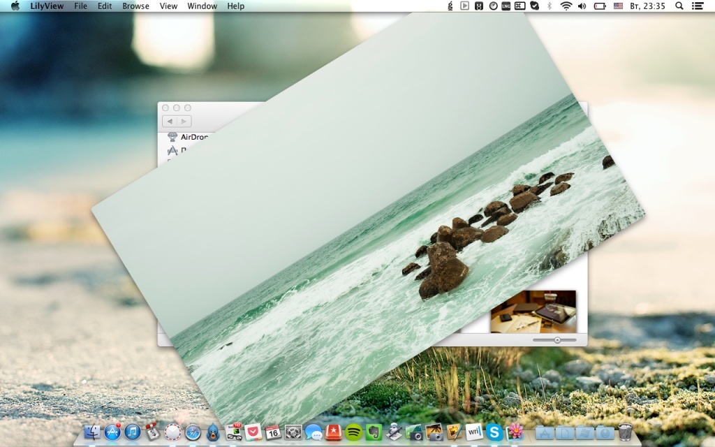Open the Notification Center list icon
This screenshot has width=715, height=447.
pos(698,6)
